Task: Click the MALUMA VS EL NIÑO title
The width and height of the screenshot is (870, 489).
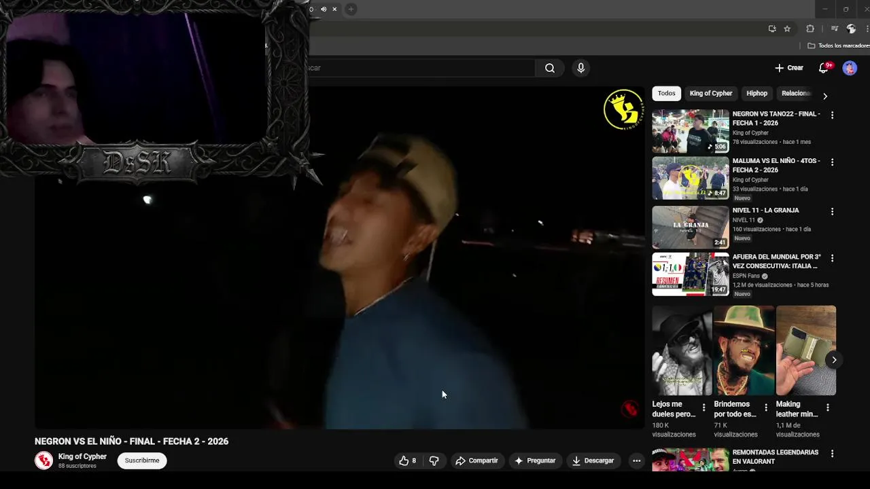Action: click(x=776, y=165)
